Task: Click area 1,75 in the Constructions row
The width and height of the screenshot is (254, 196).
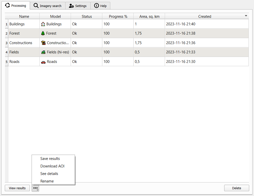Action: pyautogui.click(x=138, y=43)
